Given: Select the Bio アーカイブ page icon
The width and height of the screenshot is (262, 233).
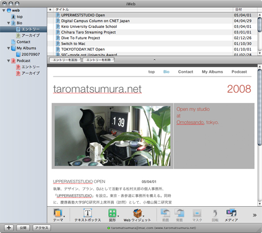Looking at the screenshot, I should click(x=18, y=35).
